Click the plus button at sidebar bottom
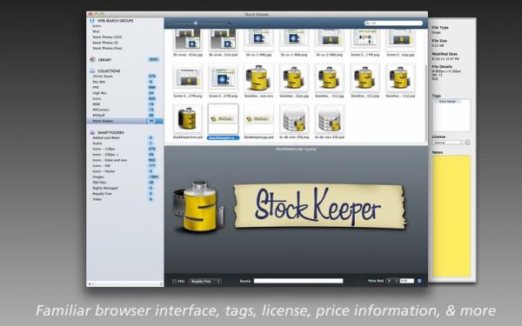Screen dimensions: 522x326 pyautogui.click(x=90, y=283)
